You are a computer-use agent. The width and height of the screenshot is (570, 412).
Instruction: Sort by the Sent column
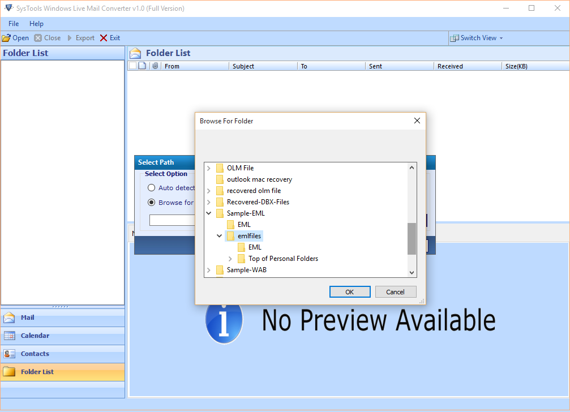tap(400, 66)
